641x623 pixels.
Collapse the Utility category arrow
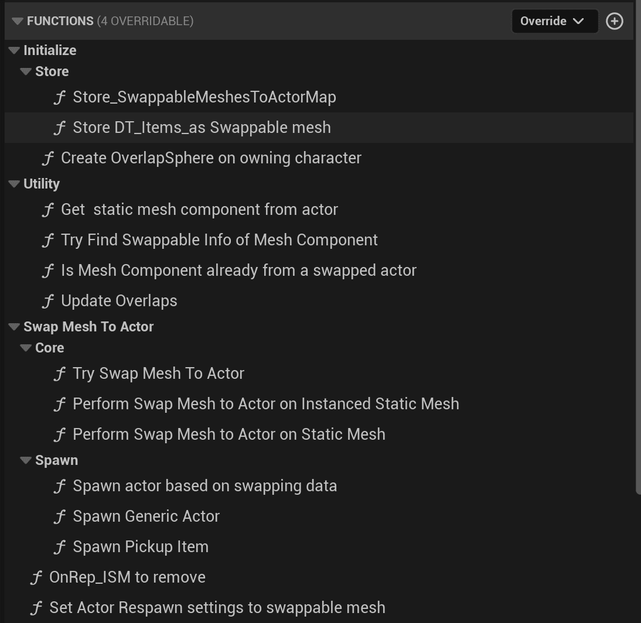pyautogui.click(x=14, y=184)
